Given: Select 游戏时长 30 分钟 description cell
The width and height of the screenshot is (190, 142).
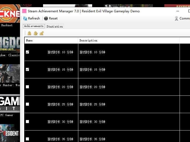Looking at the screenshot, I should [129, 122].
